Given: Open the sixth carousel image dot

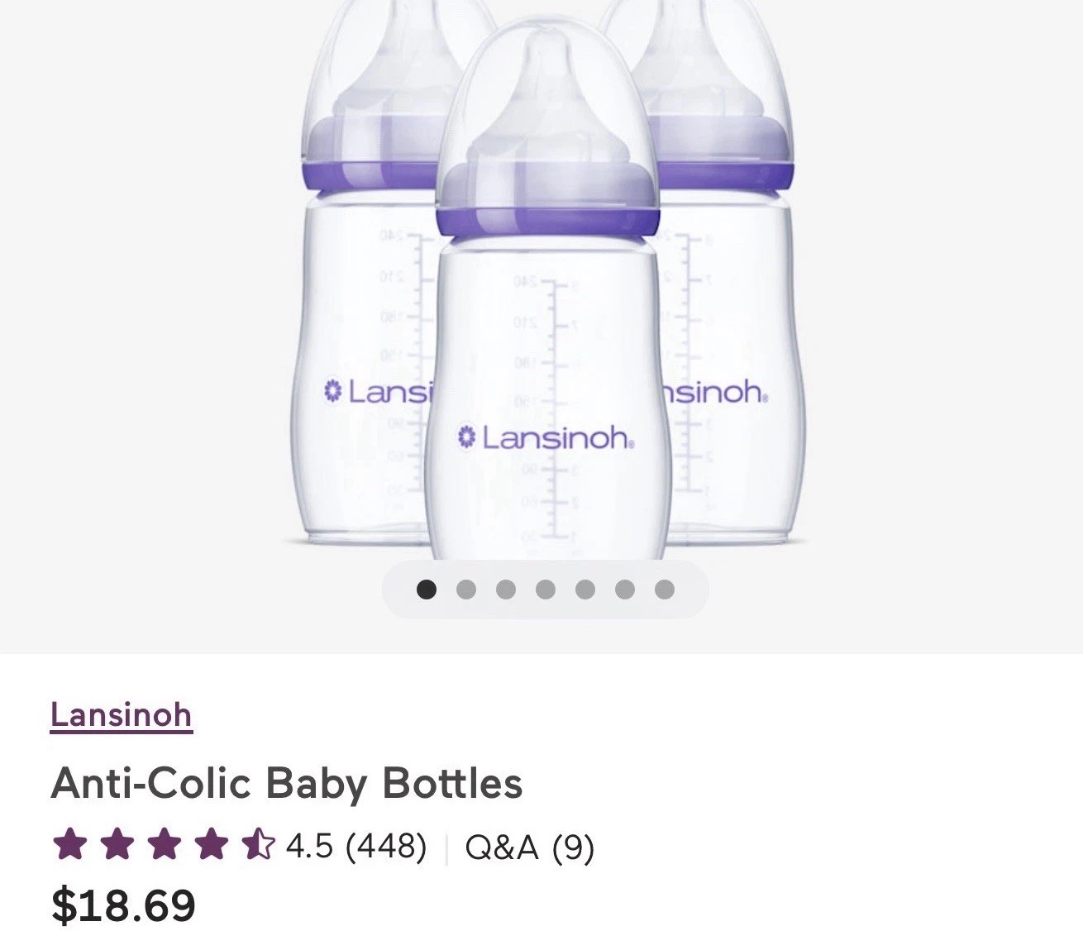Looking at the screenshot, I should [x=625, y=590].
